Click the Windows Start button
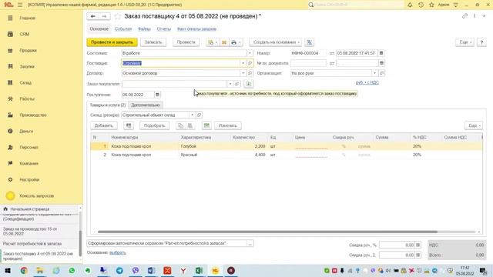The width and height of the screenshot is (493, 277). point(8,270)
